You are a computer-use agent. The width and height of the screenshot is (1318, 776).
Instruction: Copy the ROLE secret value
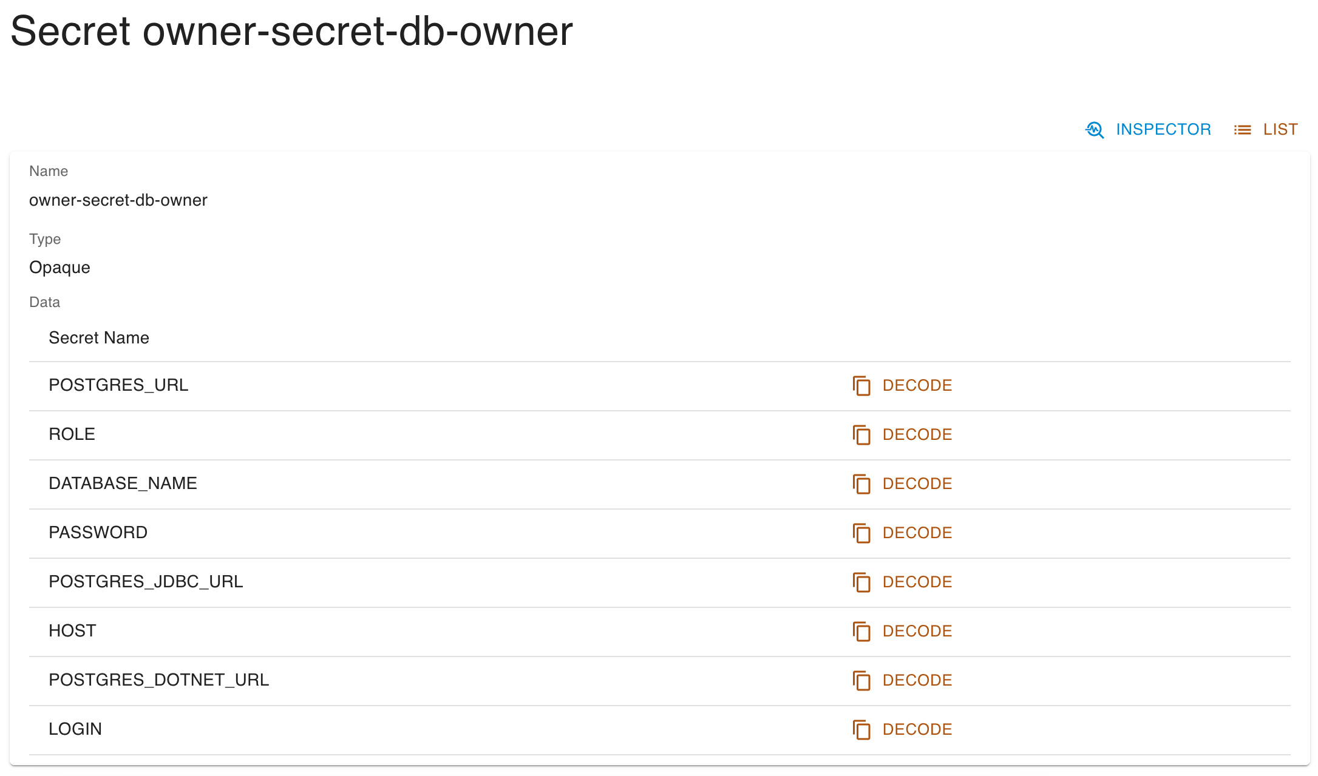click(862, 435)
